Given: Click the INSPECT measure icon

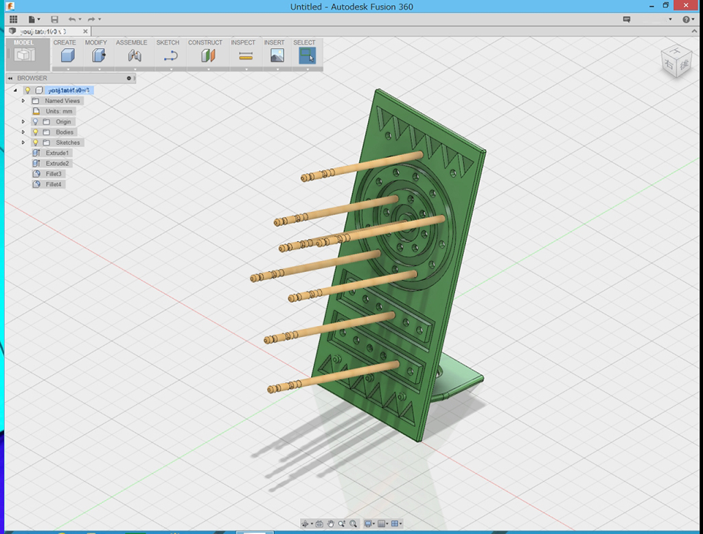Looking at the screenshot, I should pos(246,56).
